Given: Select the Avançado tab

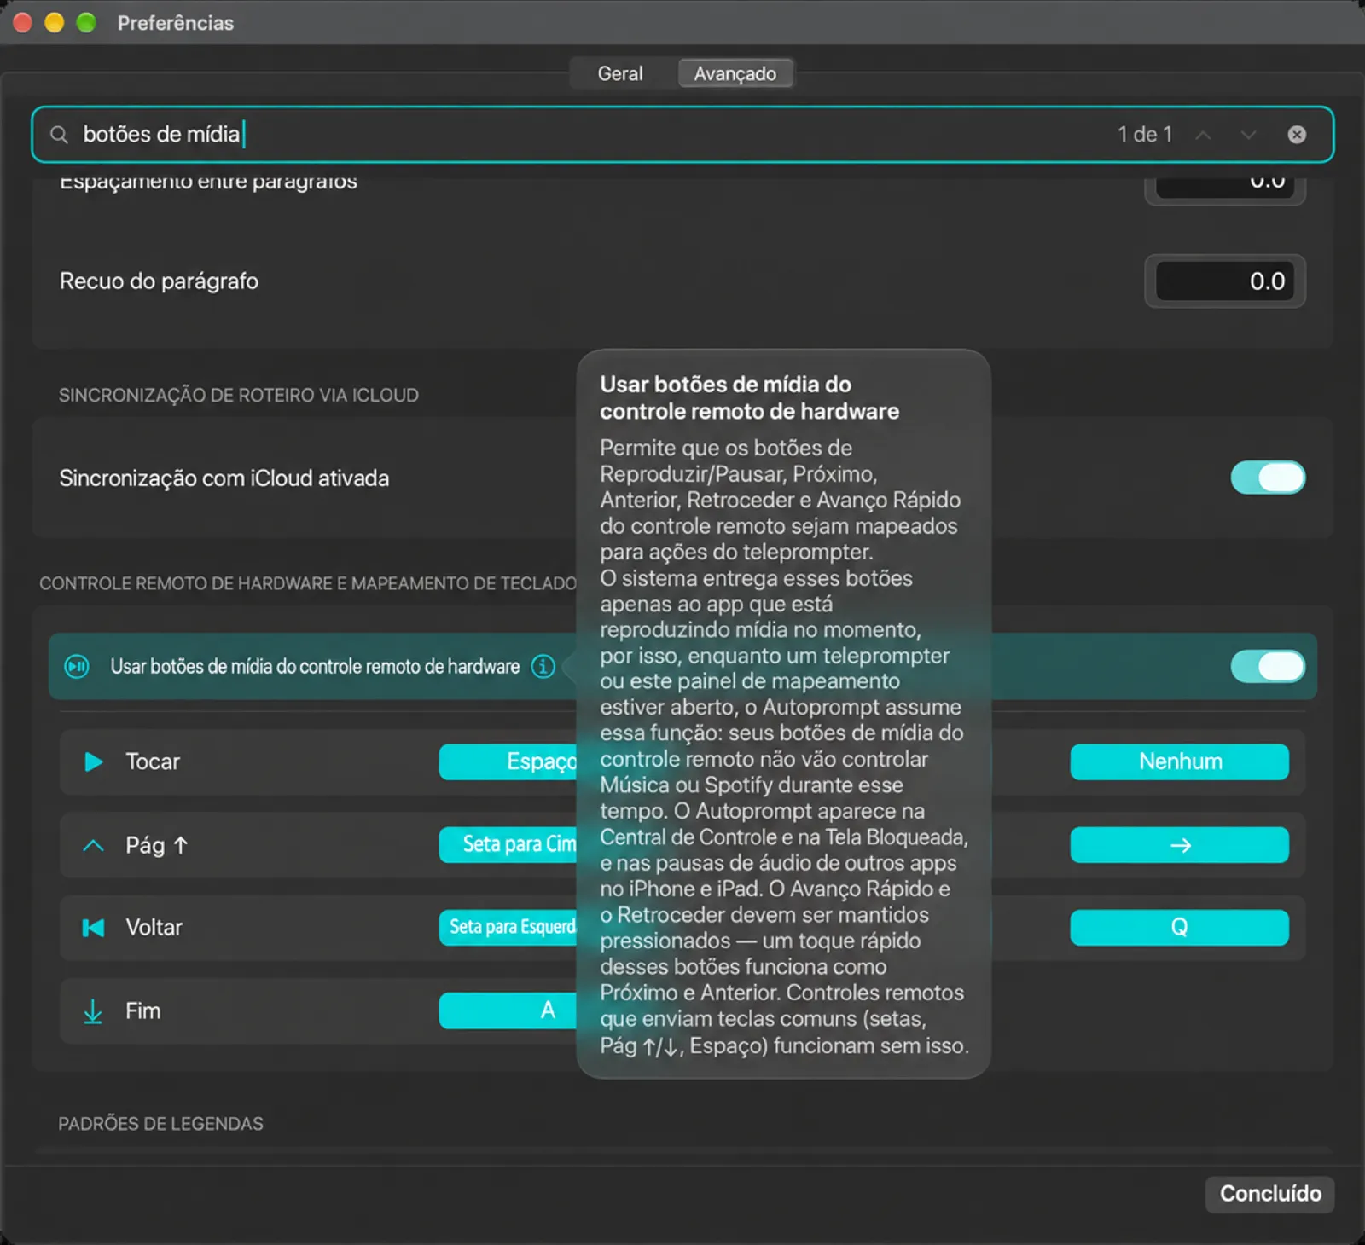Looking at the screenshot, I should pos(735,73).
